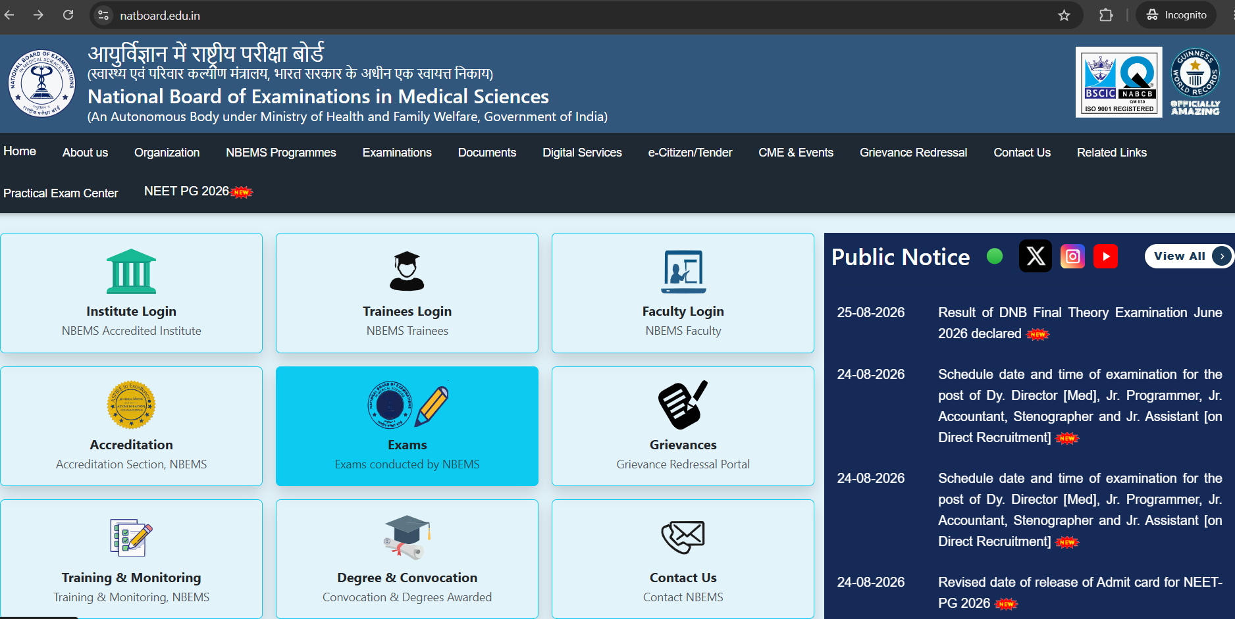Open the NBEMS Programmes menu
Screen dimensions: 1235x619
(x=281, y=153)
